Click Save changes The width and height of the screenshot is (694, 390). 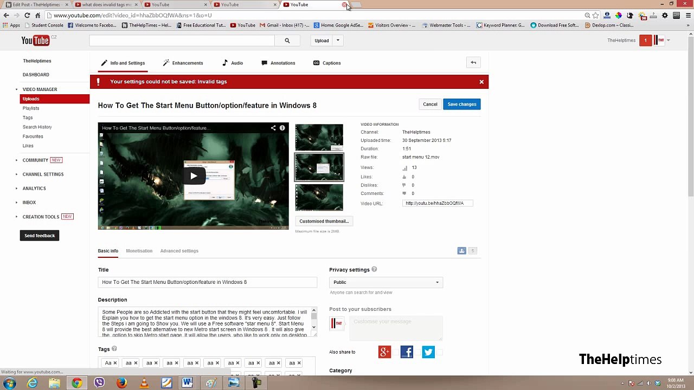462,104
